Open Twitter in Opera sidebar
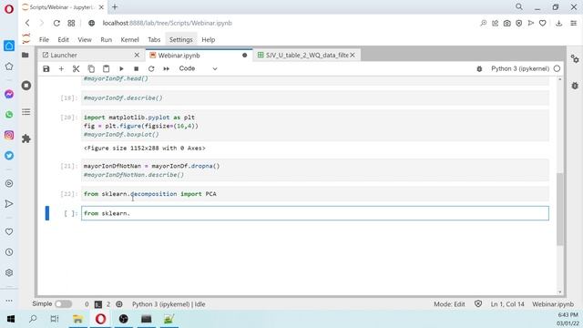 (x=9, y=156)
